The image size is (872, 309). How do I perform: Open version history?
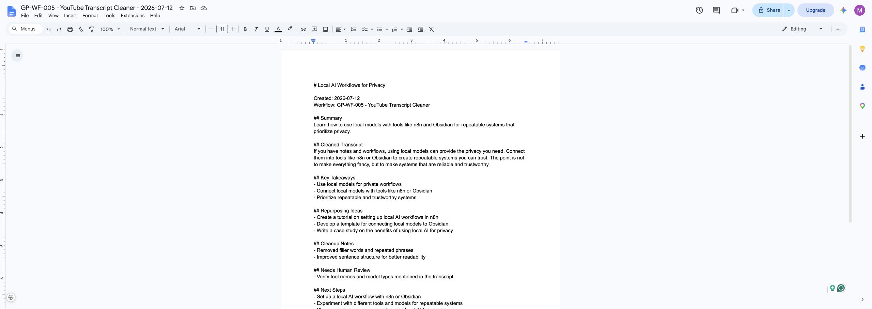tap(699, 10)
